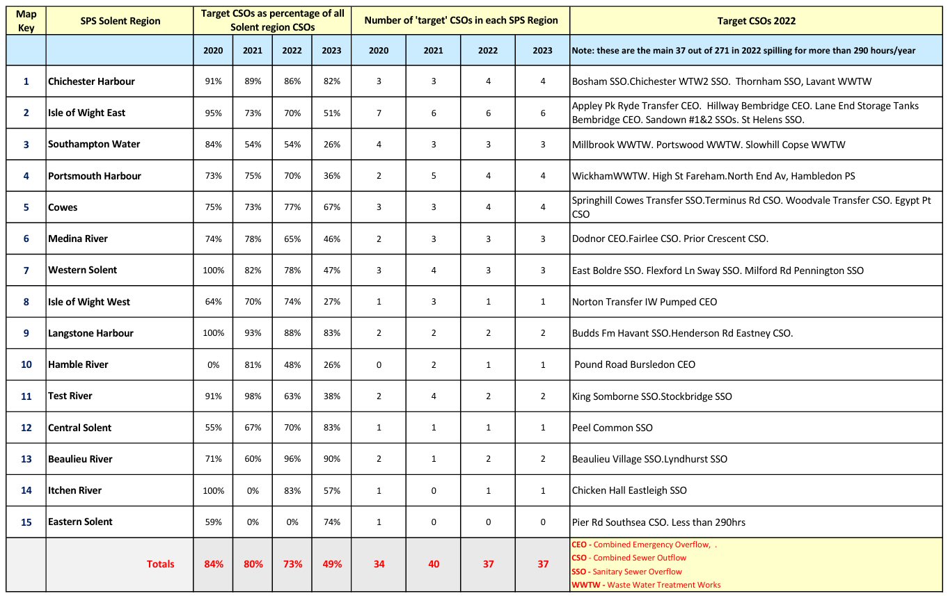Screen dimensions: 948x596
Task: Click 'Pound Road Bursledon CEO' entry
Action: (634, 364)
